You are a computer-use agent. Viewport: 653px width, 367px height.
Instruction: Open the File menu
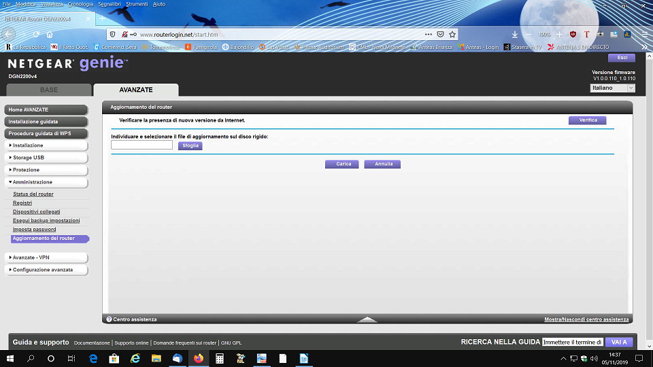(x=6, y=4)
